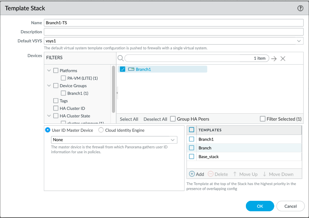Focus the device search box
Image resolution: width=309 pixels, height=218 pixels.
tap(197, 58)
